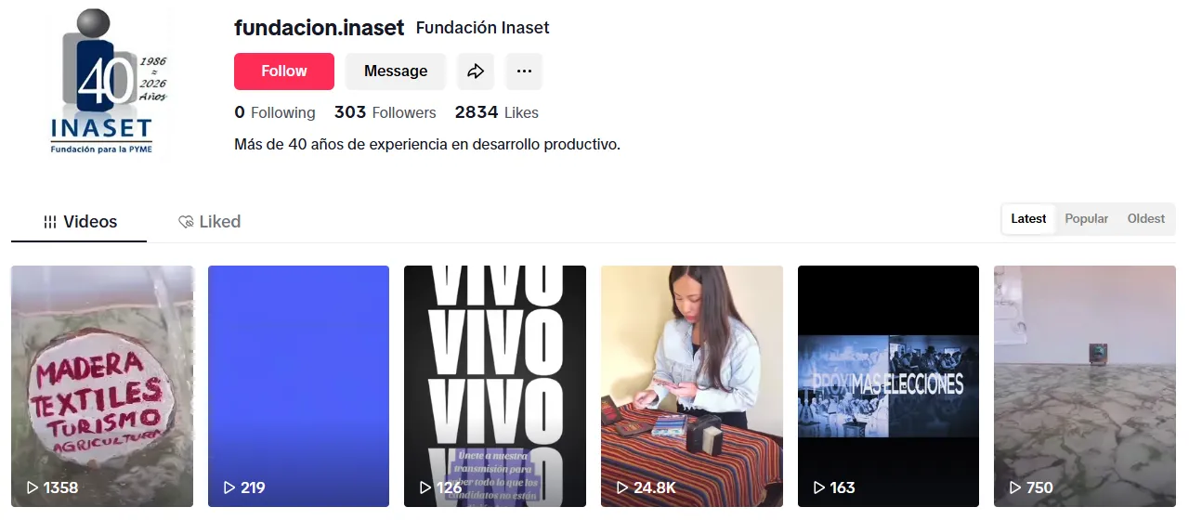This screenshot has height=520, width=1189.
Task: Switch to the Videos tab
Action: pyautogui.click(x=79, y=222)
